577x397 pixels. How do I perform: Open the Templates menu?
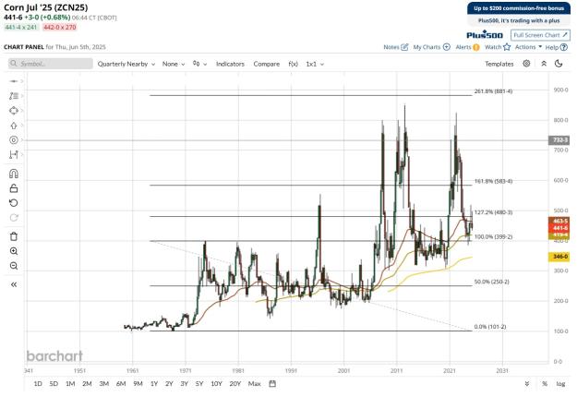(499, 64)
